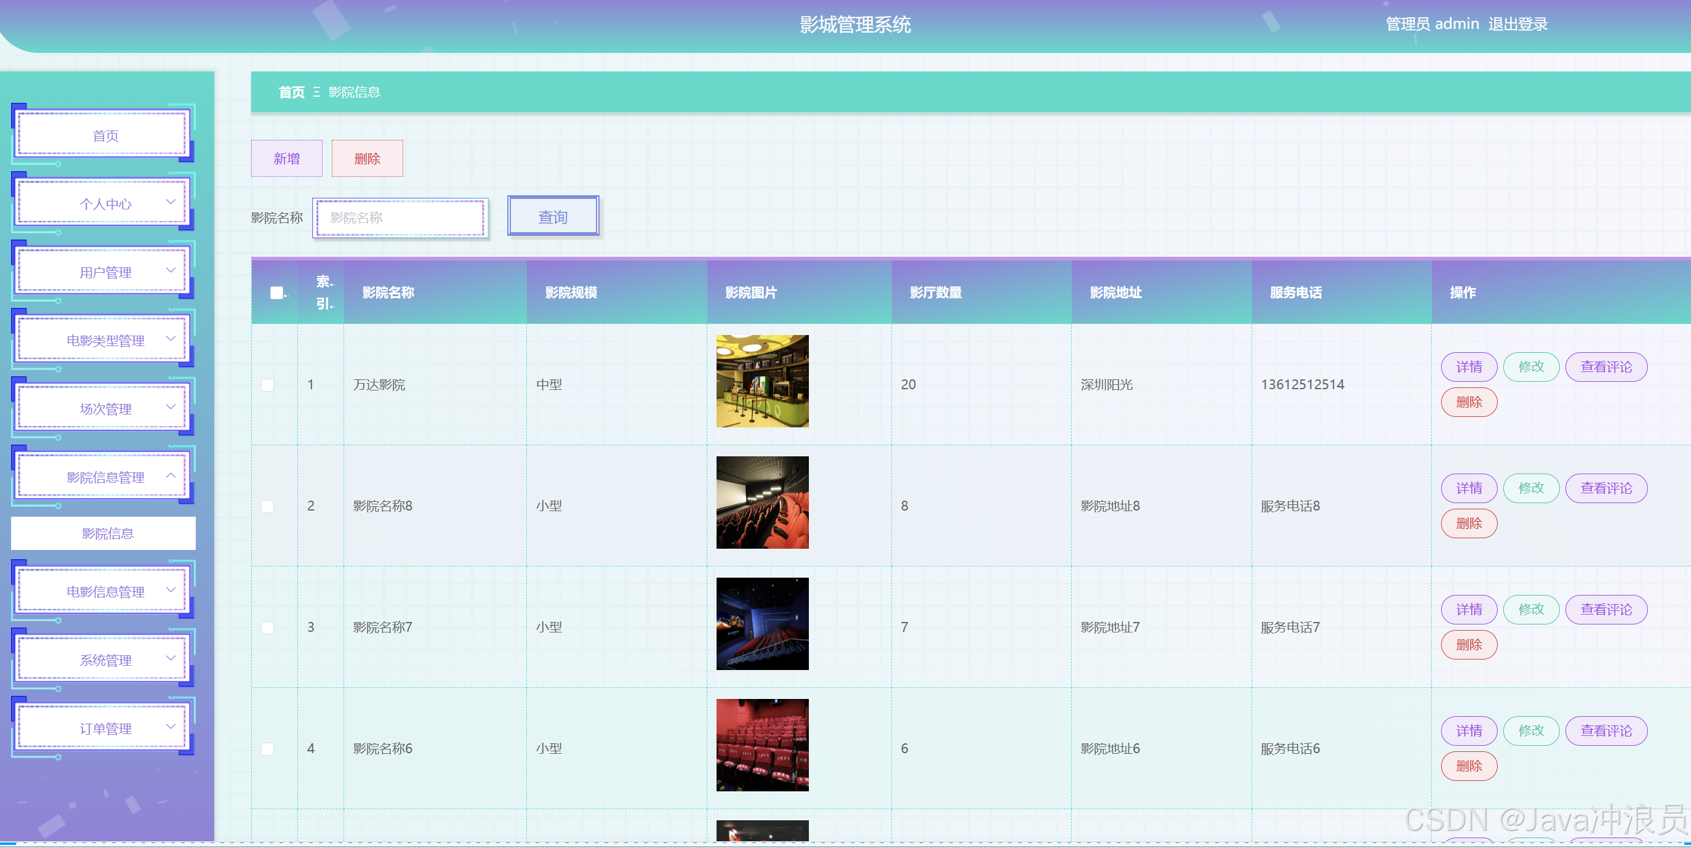Click 修改 for the 影院名称8 row
This screenshot has height=848, width=1691.
(1530, 488)
